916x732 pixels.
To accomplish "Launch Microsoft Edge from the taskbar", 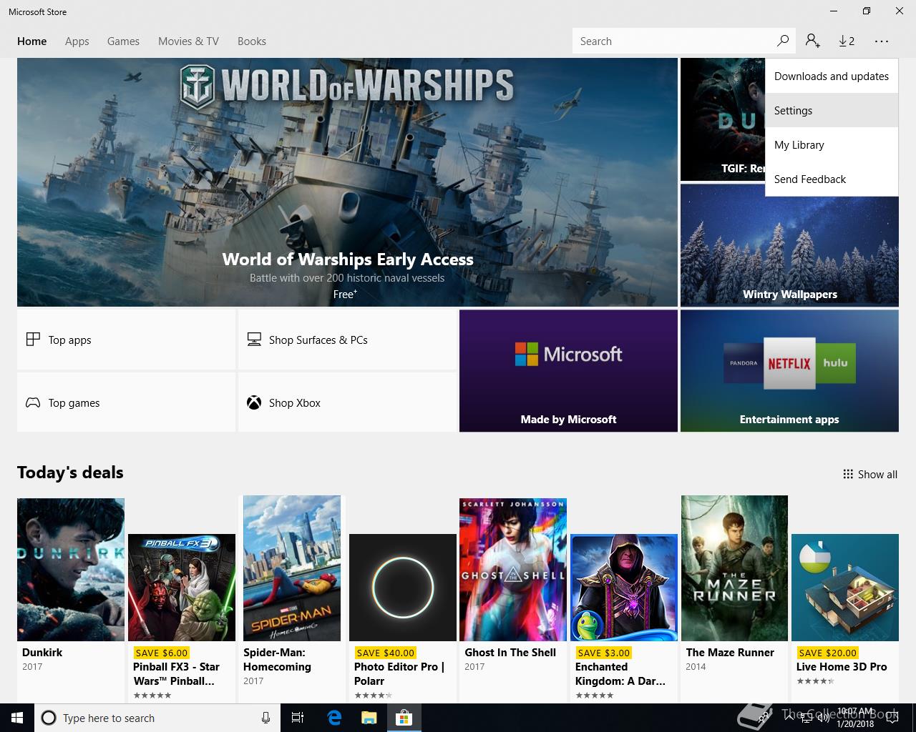I will 334,718.
